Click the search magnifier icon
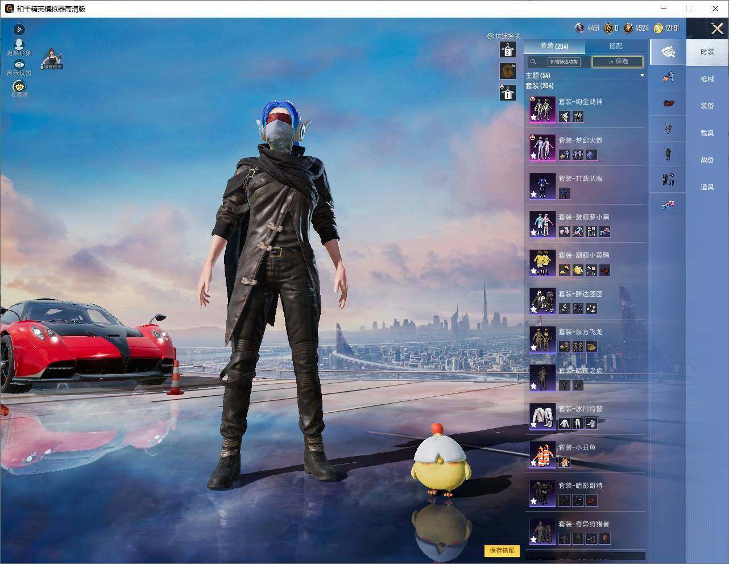The height and width of the screenshot is (564, 729). point(533,61)
